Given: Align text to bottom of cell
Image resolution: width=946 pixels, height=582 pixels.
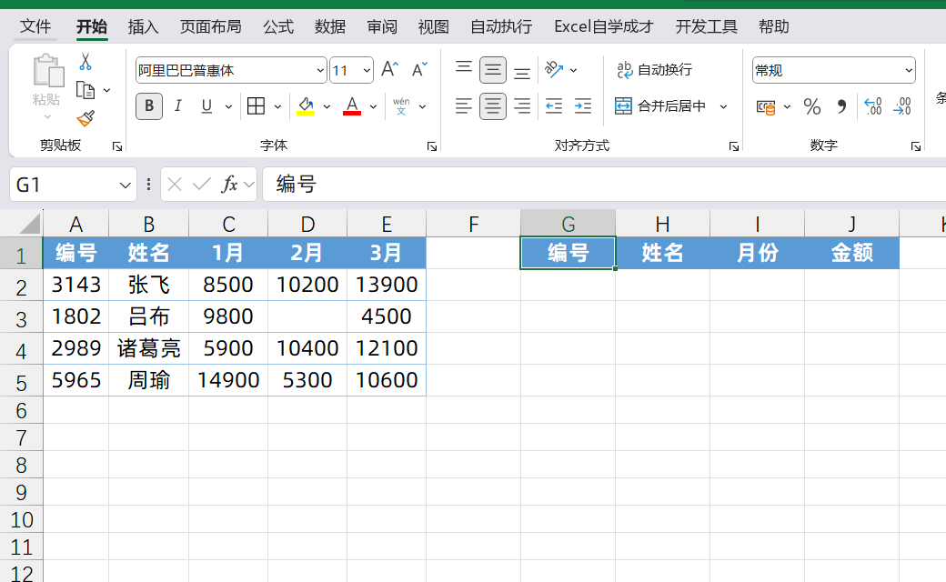Looking at the screenshot, I should [x=522, y=72].
